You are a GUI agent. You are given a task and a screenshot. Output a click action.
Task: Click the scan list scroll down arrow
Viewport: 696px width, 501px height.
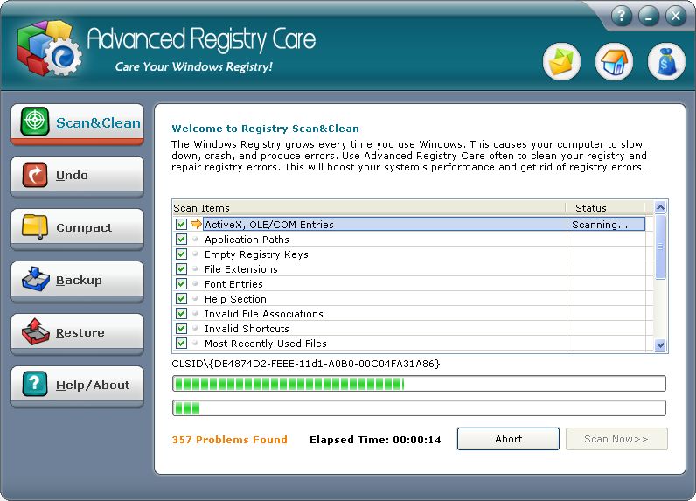[x=660, y=345]
